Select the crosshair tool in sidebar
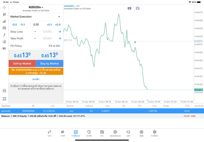The image size is (204, 142). tap(4, 7)
